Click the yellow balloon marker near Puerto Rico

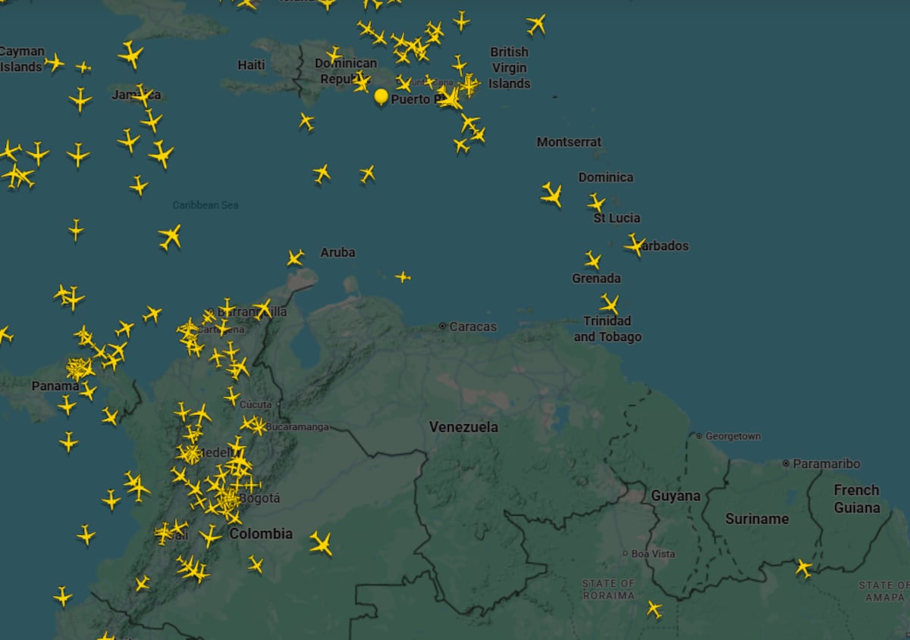pos(381,96)
